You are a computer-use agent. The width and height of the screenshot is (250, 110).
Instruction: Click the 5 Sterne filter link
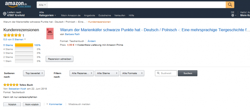click(x=8, y=45)
